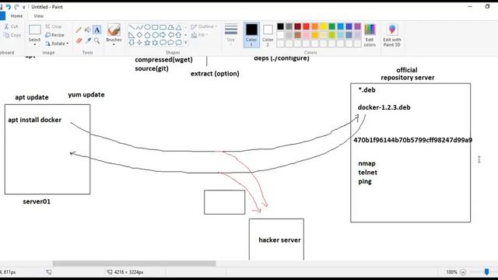Click the zoom out minus button
Image resolution: width=498 pixels, height=280 pixels.
point(463,272)
